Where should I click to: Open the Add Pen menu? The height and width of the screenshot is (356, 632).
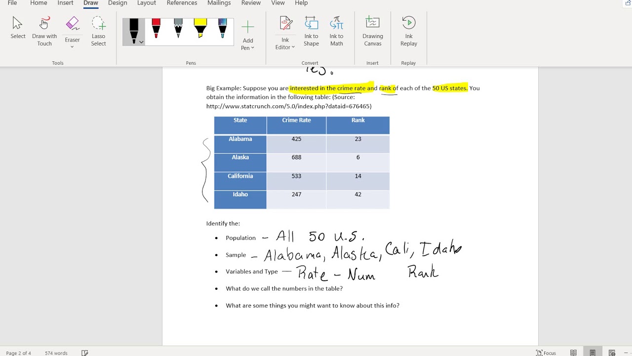coord(248,35)
